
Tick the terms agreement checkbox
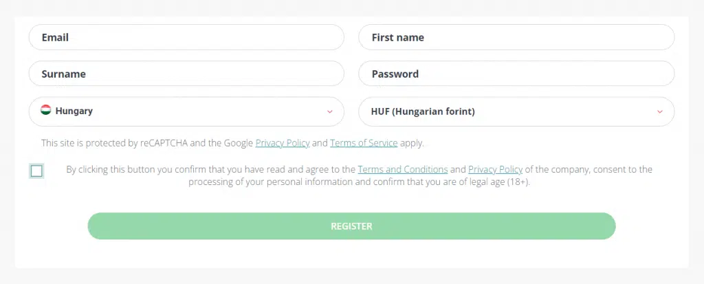(36, 171)
